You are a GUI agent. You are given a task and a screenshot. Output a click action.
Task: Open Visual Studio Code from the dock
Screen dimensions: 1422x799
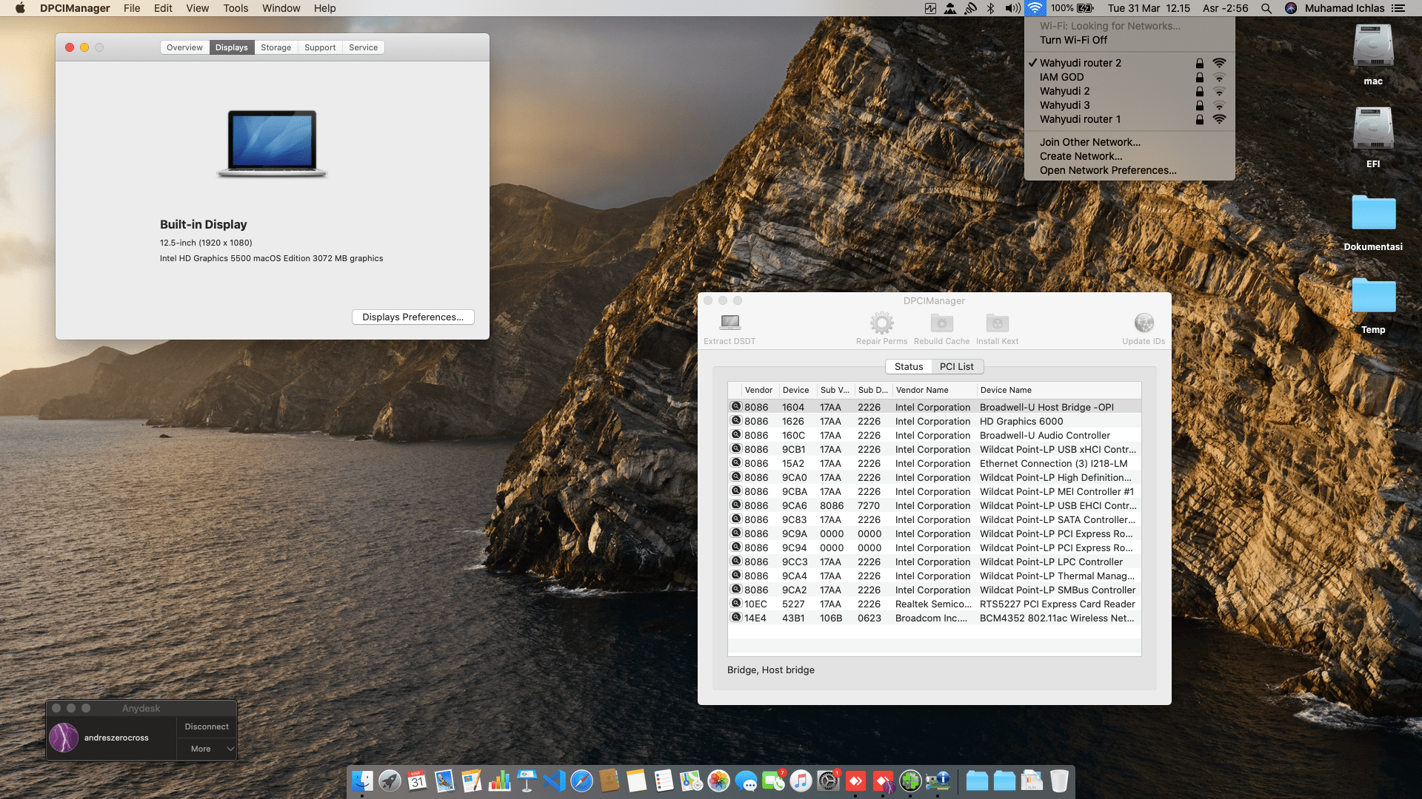click(554, 781)
